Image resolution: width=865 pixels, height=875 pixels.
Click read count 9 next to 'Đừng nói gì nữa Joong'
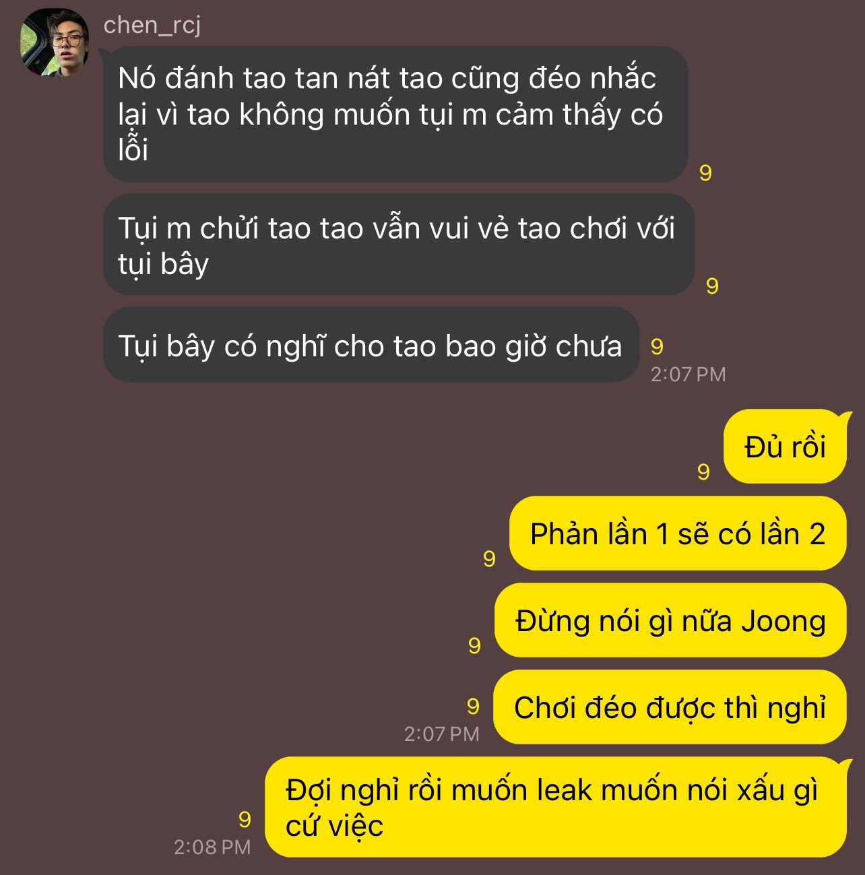point(474,646)
